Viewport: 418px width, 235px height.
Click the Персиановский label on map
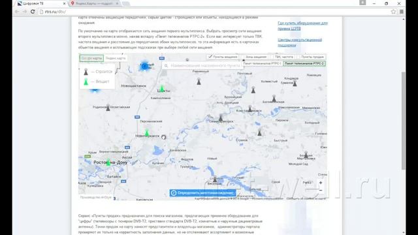151,121
